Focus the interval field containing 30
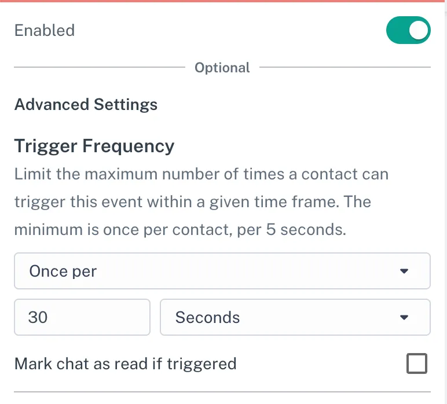447x404 pixels. pyautogui.click(x=82, y=317)
